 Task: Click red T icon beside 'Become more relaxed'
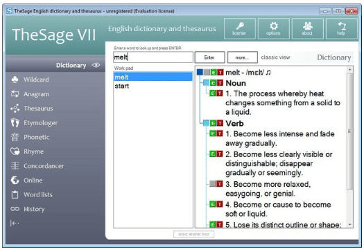click(x=220, y=184)
